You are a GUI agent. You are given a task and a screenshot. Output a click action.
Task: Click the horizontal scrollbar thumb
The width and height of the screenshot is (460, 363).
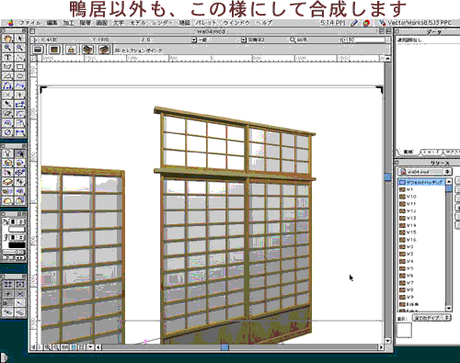point(224,347)
